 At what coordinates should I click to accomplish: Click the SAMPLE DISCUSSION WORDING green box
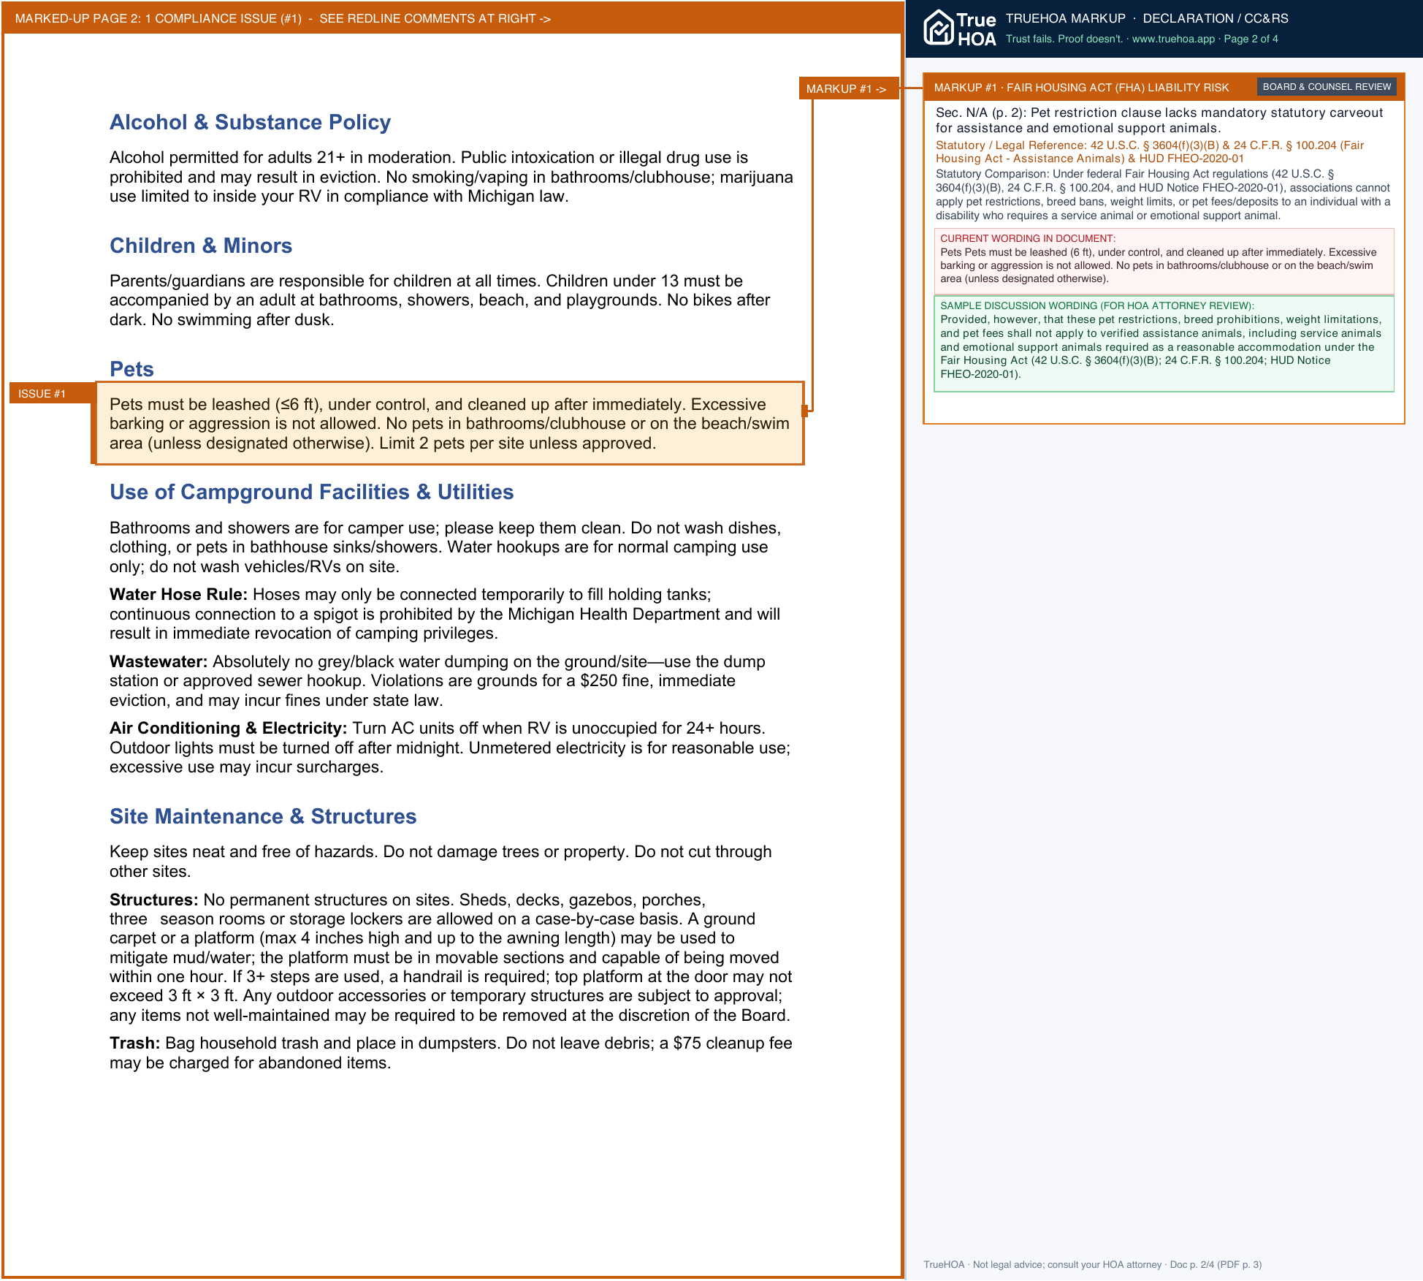(1164, 343)
